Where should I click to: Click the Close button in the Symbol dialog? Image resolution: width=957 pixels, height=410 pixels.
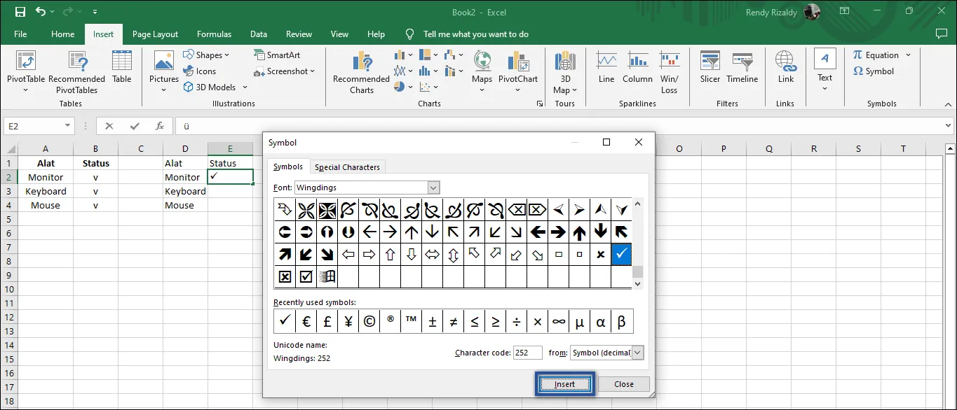coord(623,384)
